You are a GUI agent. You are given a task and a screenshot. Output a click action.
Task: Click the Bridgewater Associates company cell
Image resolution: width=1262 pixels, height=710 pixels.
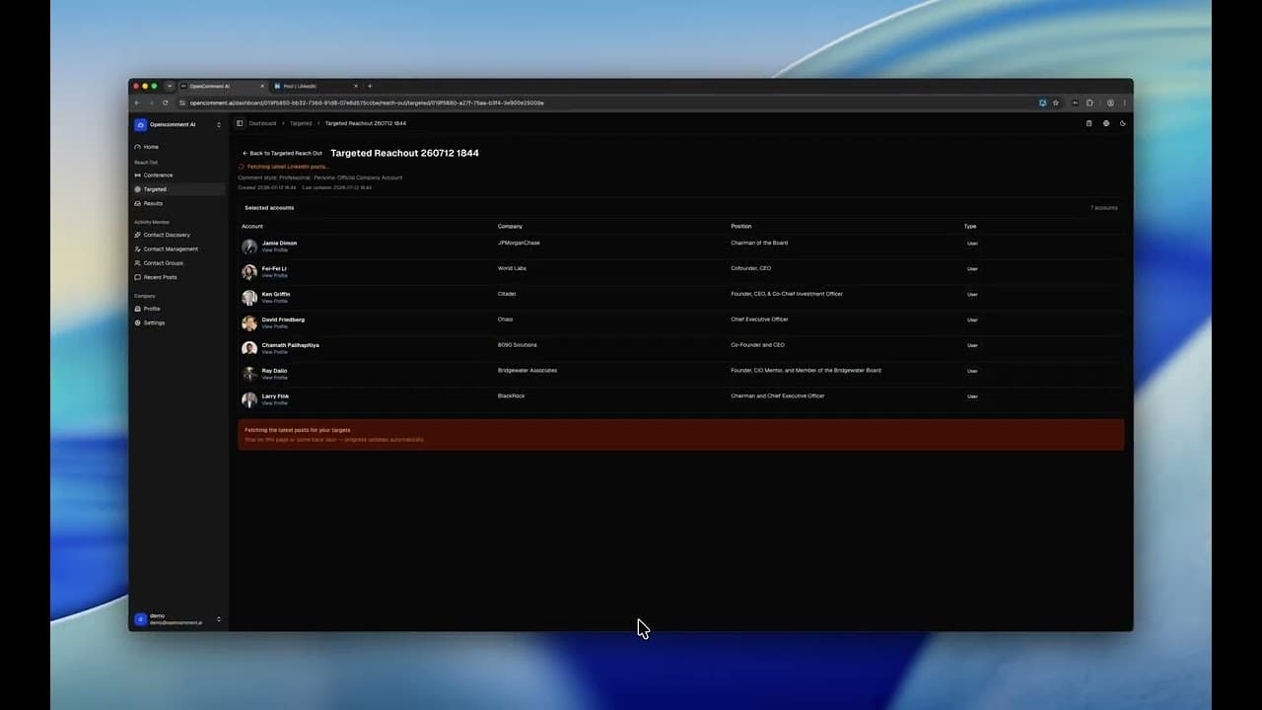(527, 371)
